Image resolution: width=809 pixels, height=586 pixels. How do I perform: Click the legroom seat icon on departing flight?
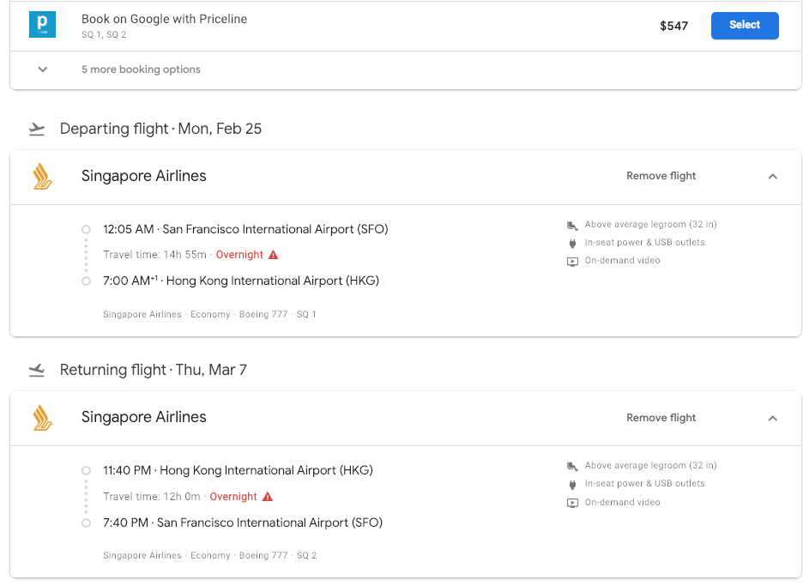coord(572,225)
